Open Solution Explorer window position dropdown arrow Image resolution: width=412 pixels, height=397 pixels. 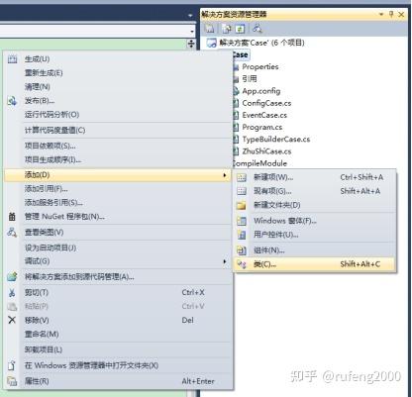point(381,14)
